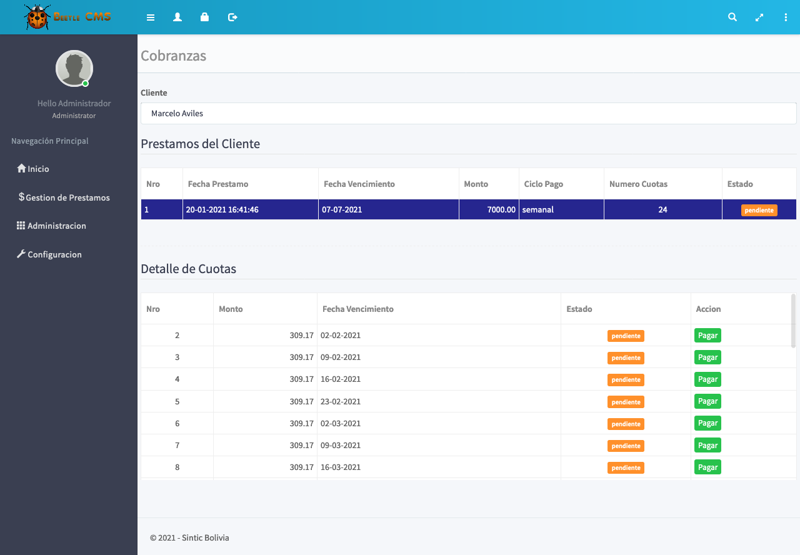
Task: Click the Administrador avatar picture
Action: click(x=74, y=68)
